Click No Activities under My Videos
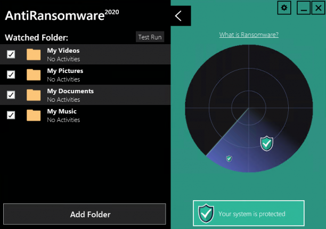 coord(63,59)
